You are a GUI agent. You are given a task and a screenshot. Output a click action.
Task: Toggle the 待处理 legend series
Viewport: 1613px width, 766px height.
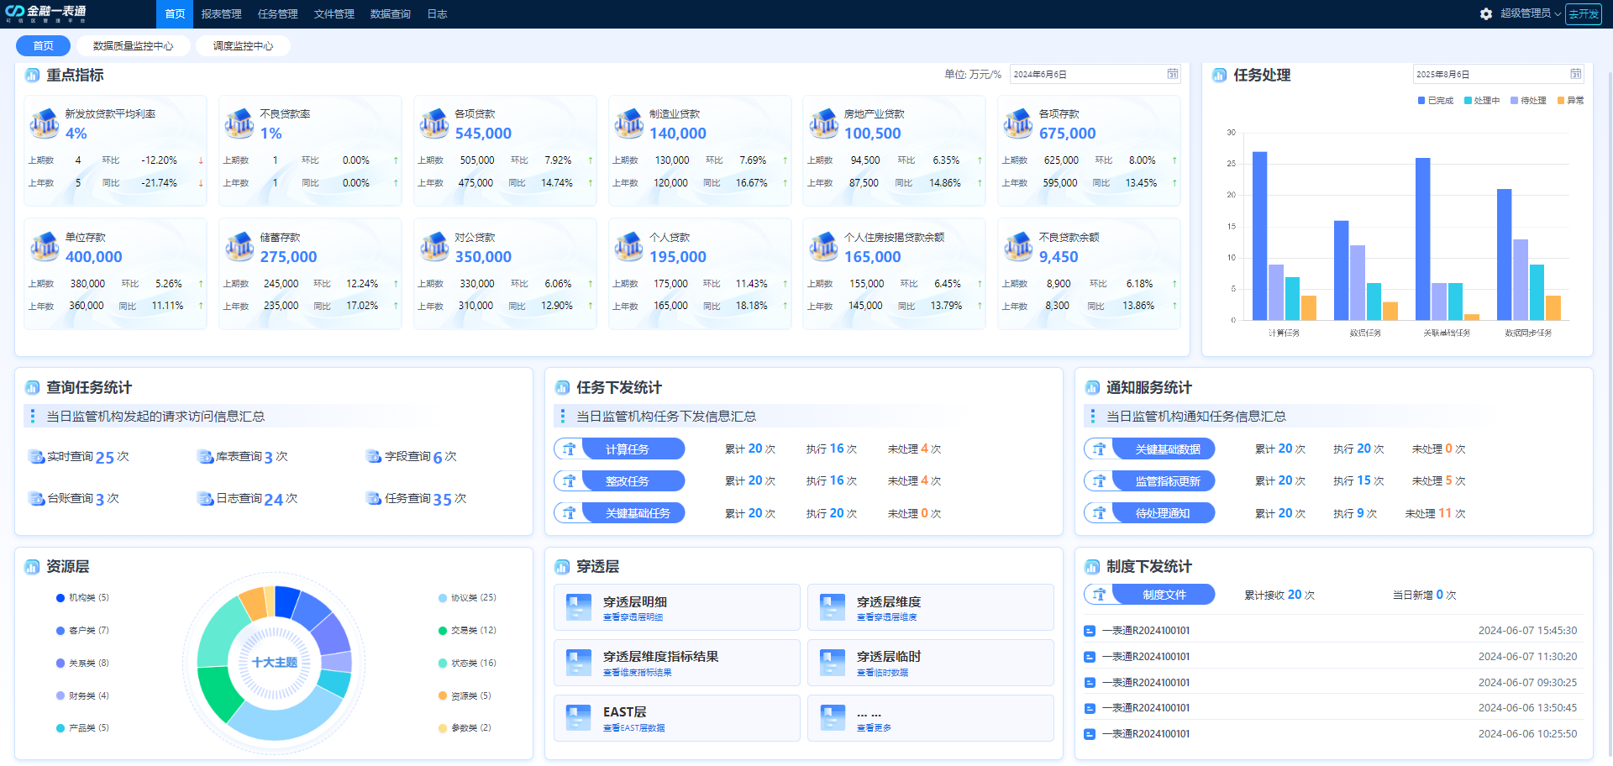click(x=1529, y=100)
